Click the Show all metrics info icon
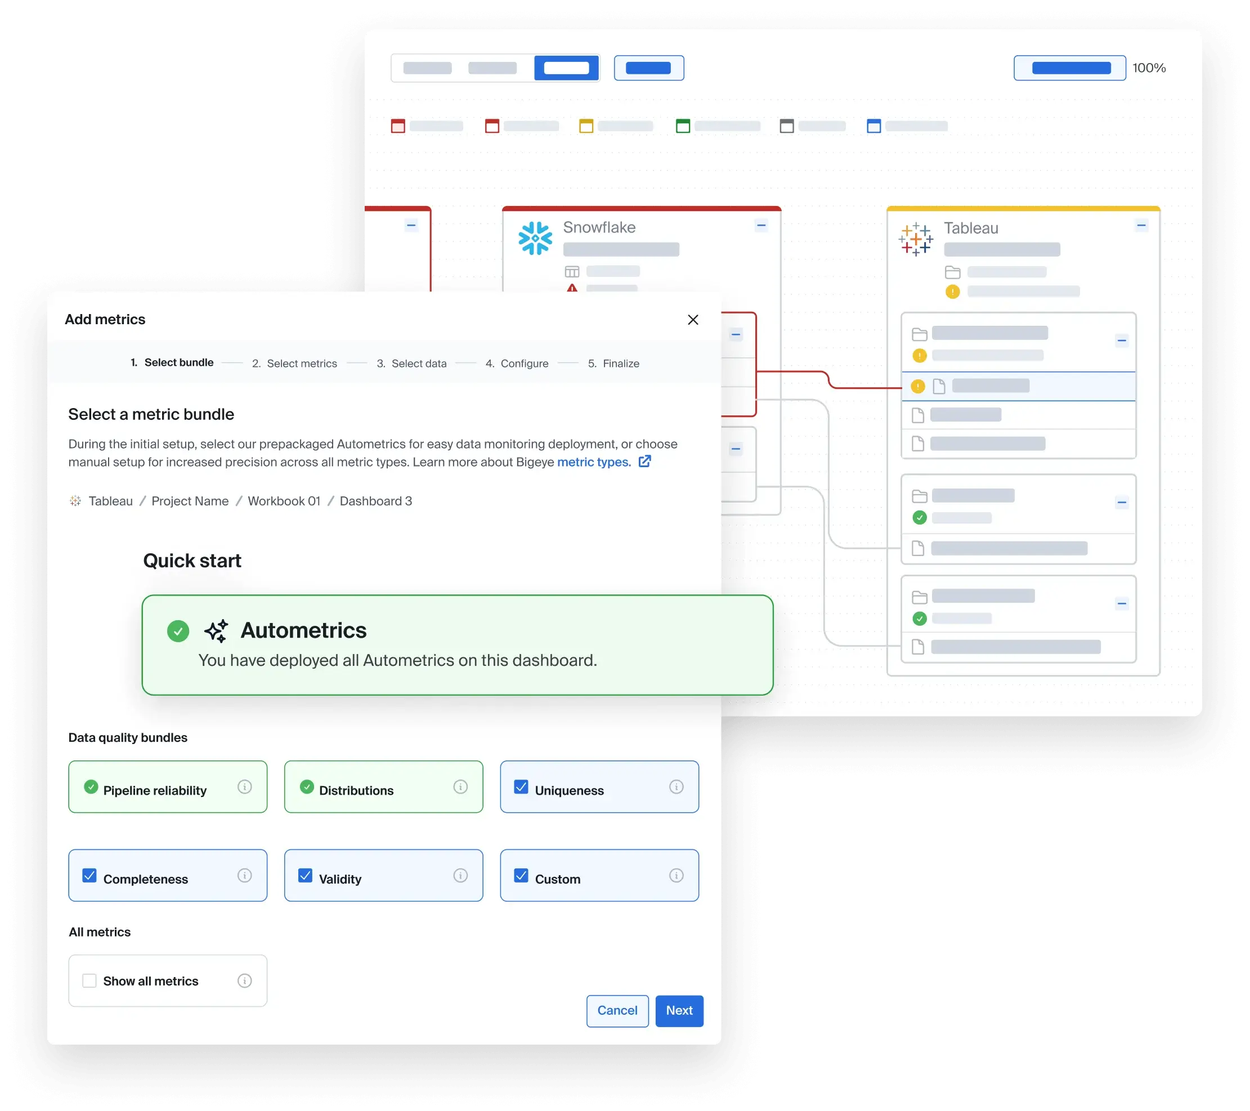Viewport: 1250px width, 1111px height. click(245, 981)
